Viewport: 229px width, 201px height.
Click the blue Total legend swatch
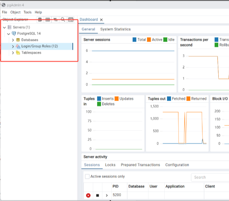click(x=134, y=40)
